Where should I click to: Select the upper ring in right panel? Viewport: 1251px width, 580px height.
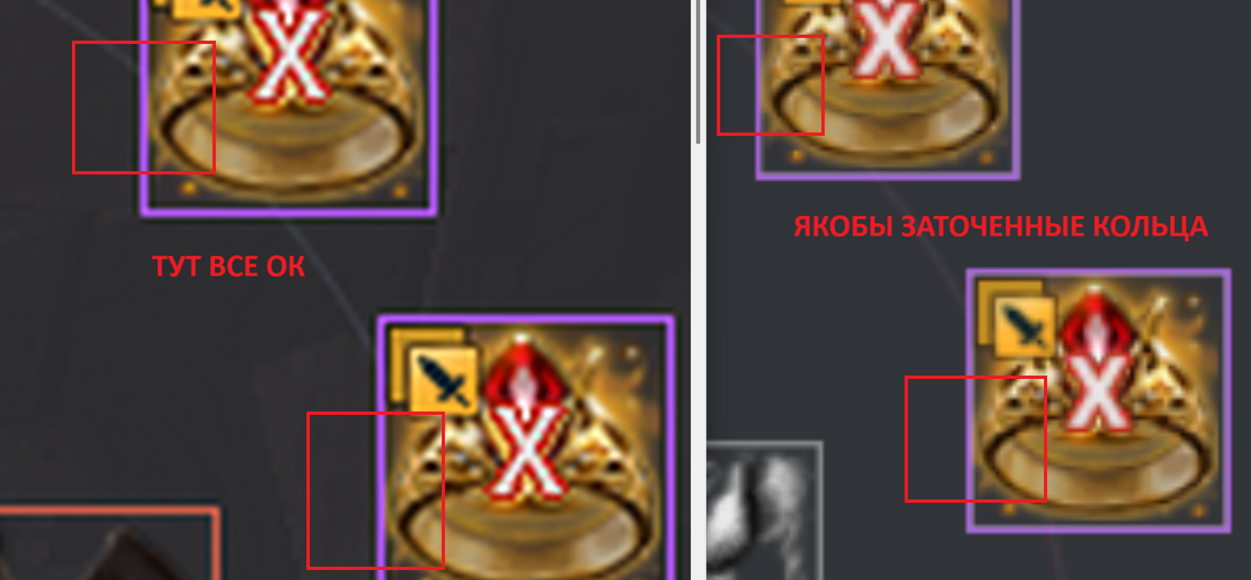[x=888, y=89]
